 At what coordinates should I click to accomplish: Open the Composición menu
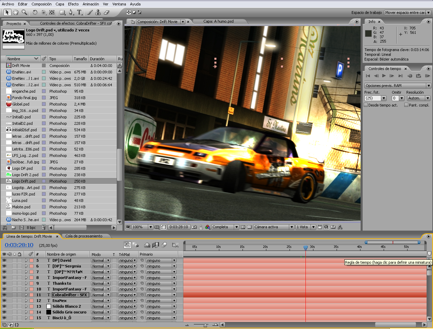click(42, 4)
